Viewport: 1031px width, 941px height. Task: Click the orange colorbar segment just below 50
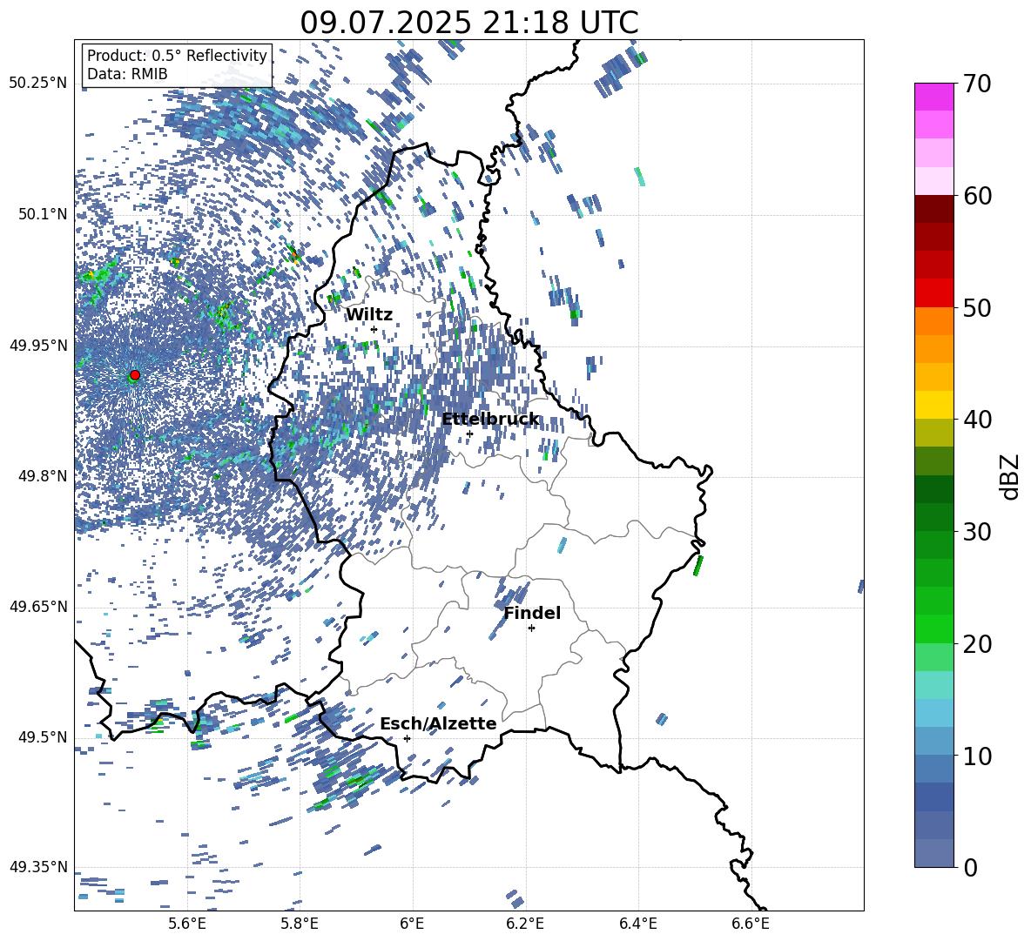click(934, 320)
